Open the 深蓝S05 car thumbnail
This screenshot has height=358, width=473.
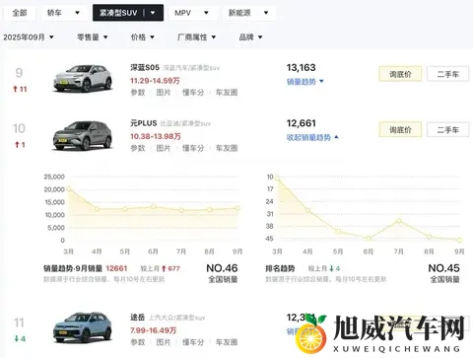tap(83, 78)
